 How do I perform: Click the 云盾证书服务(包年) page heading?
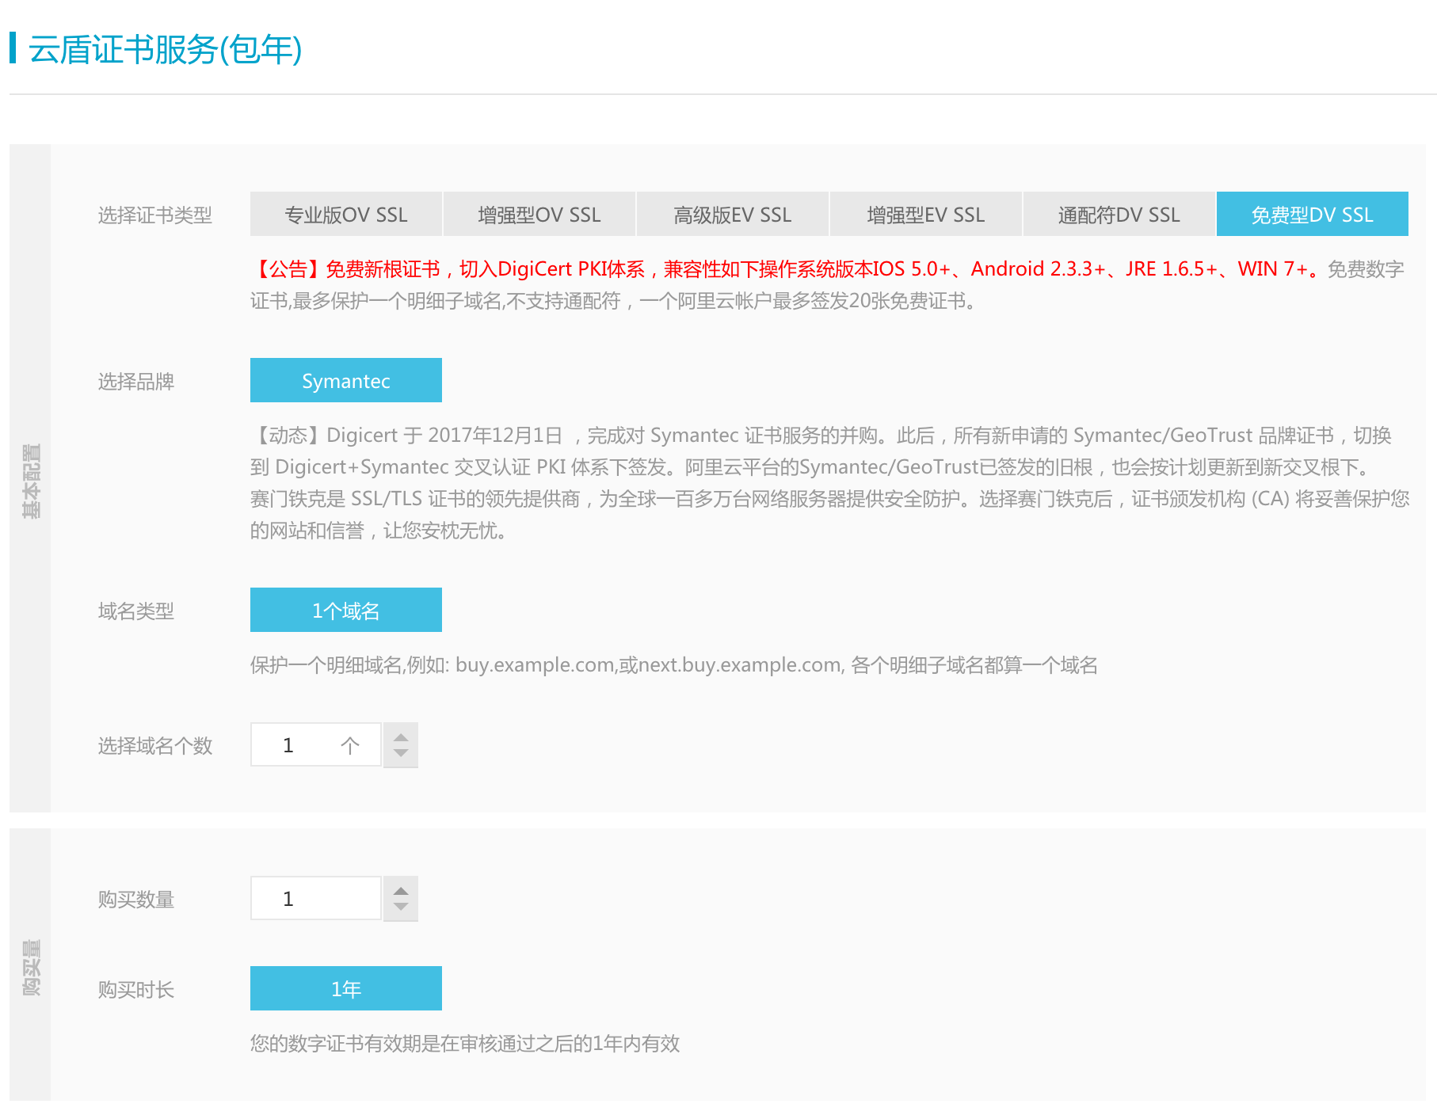point(165,49)
